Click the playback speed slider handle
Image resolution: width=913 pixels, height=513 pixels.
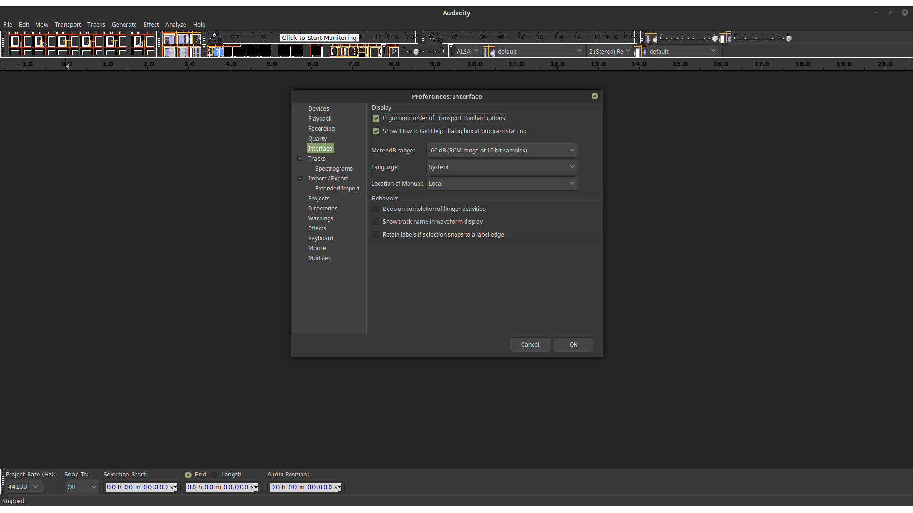pyautogui.click(x=416, y=52)
